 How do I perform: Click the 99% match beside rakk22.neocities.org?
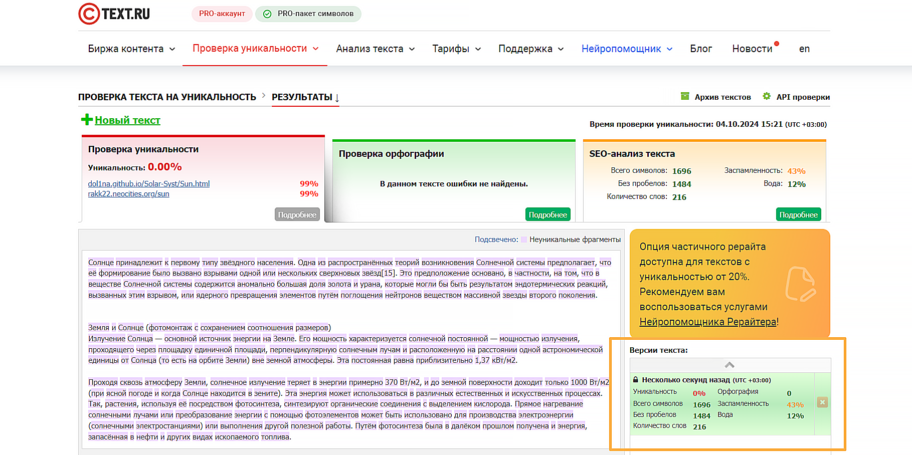tap(309, 194)
